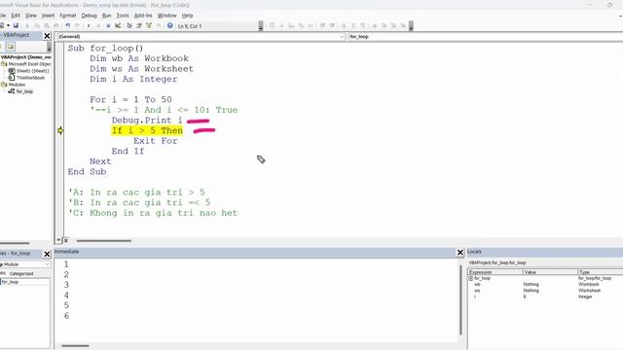Click the Type column header in Locals
Image resolution: width=623 pixels, height=350 pixels.
click(x=601, y=272)
